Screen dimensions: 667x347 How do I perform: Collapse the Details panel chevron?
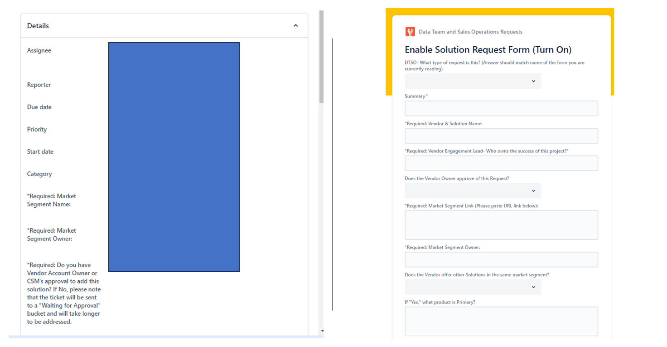(x=295, y=26)
